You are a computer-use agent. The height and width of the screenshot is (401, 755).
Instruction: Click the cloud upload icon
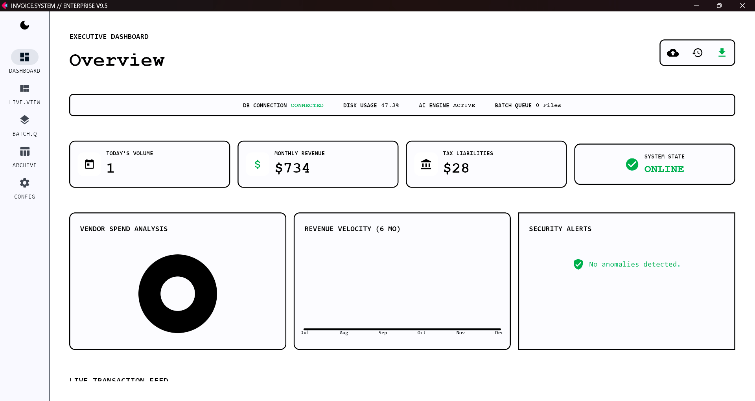673,53
